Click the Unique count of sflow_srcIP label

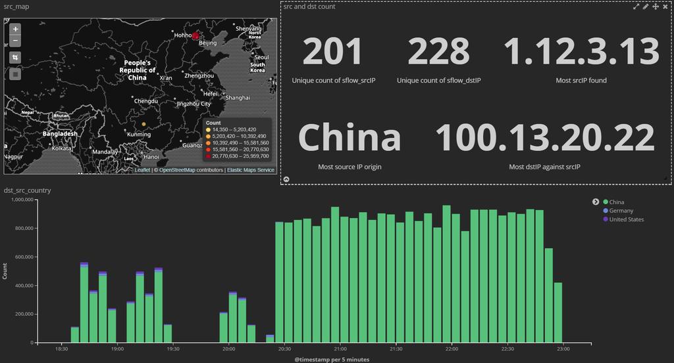(x=334, y=80)
